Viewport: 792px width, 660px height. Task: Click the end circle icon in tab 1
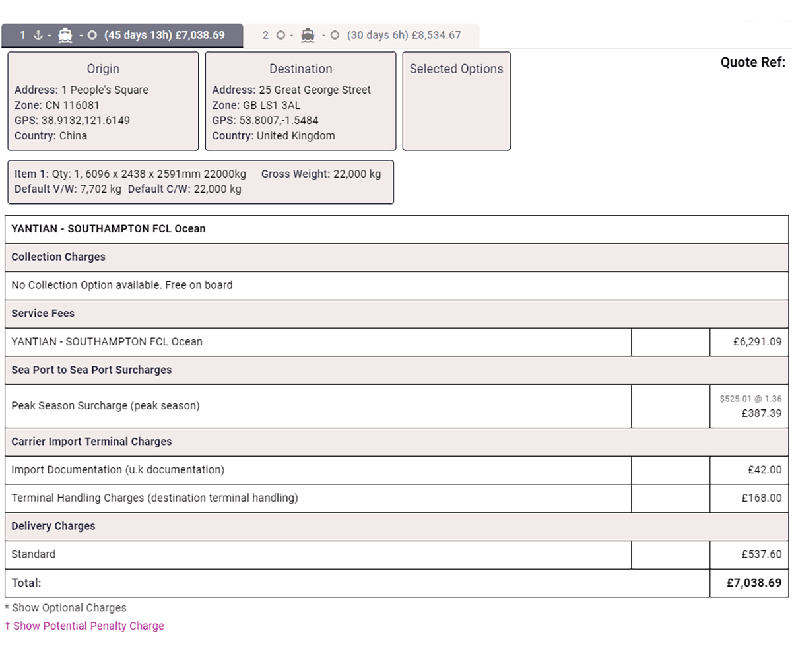tap(92, 36)
